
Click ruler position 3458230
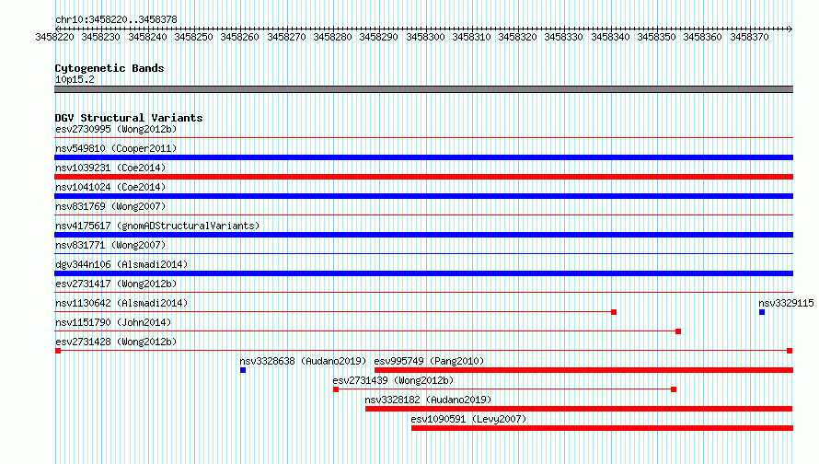pos(101,37)
